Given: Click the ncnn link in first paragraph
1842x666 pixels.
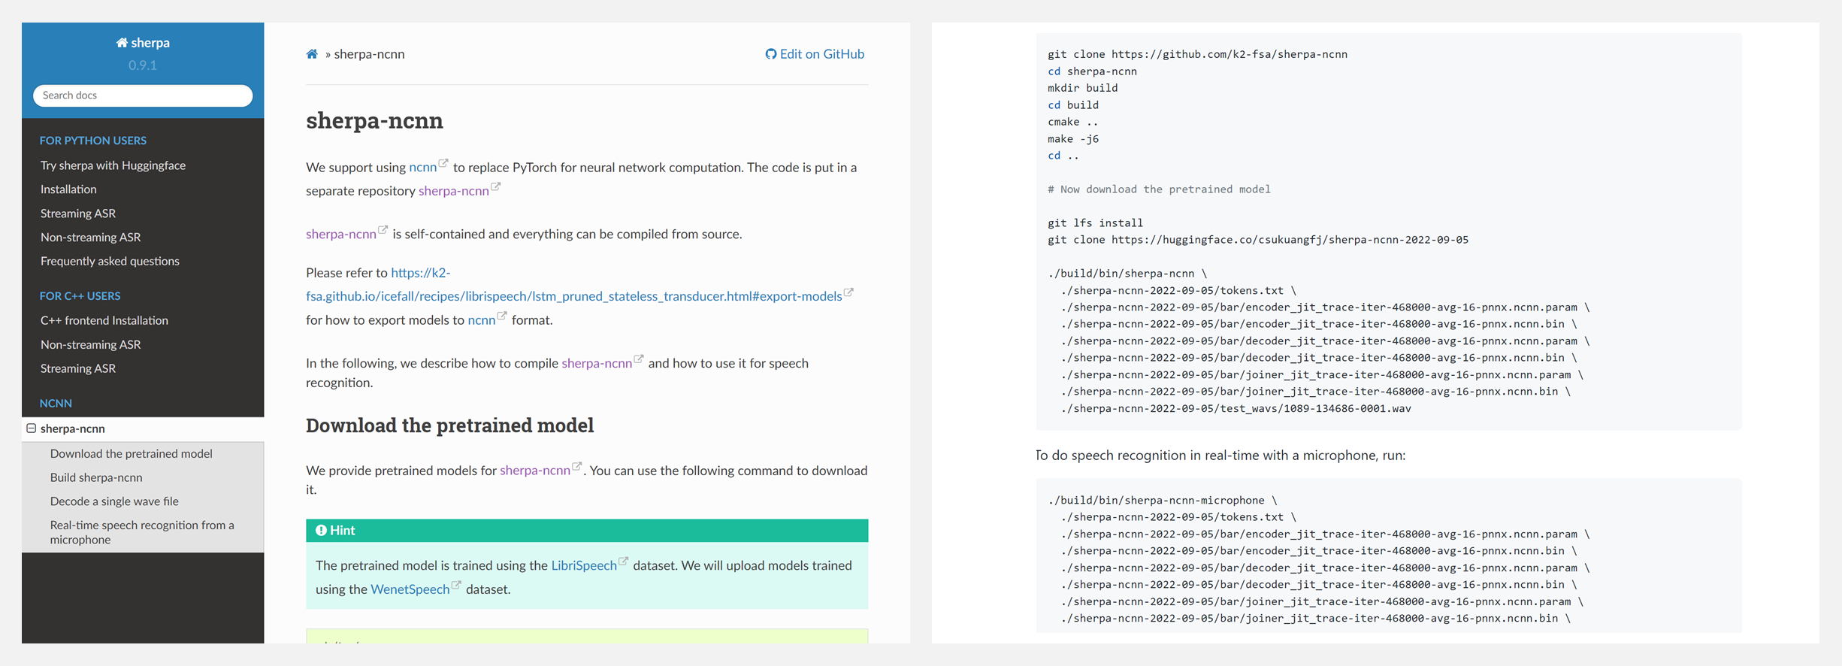Looking at the screenshot, I should [x=422, y=168].
